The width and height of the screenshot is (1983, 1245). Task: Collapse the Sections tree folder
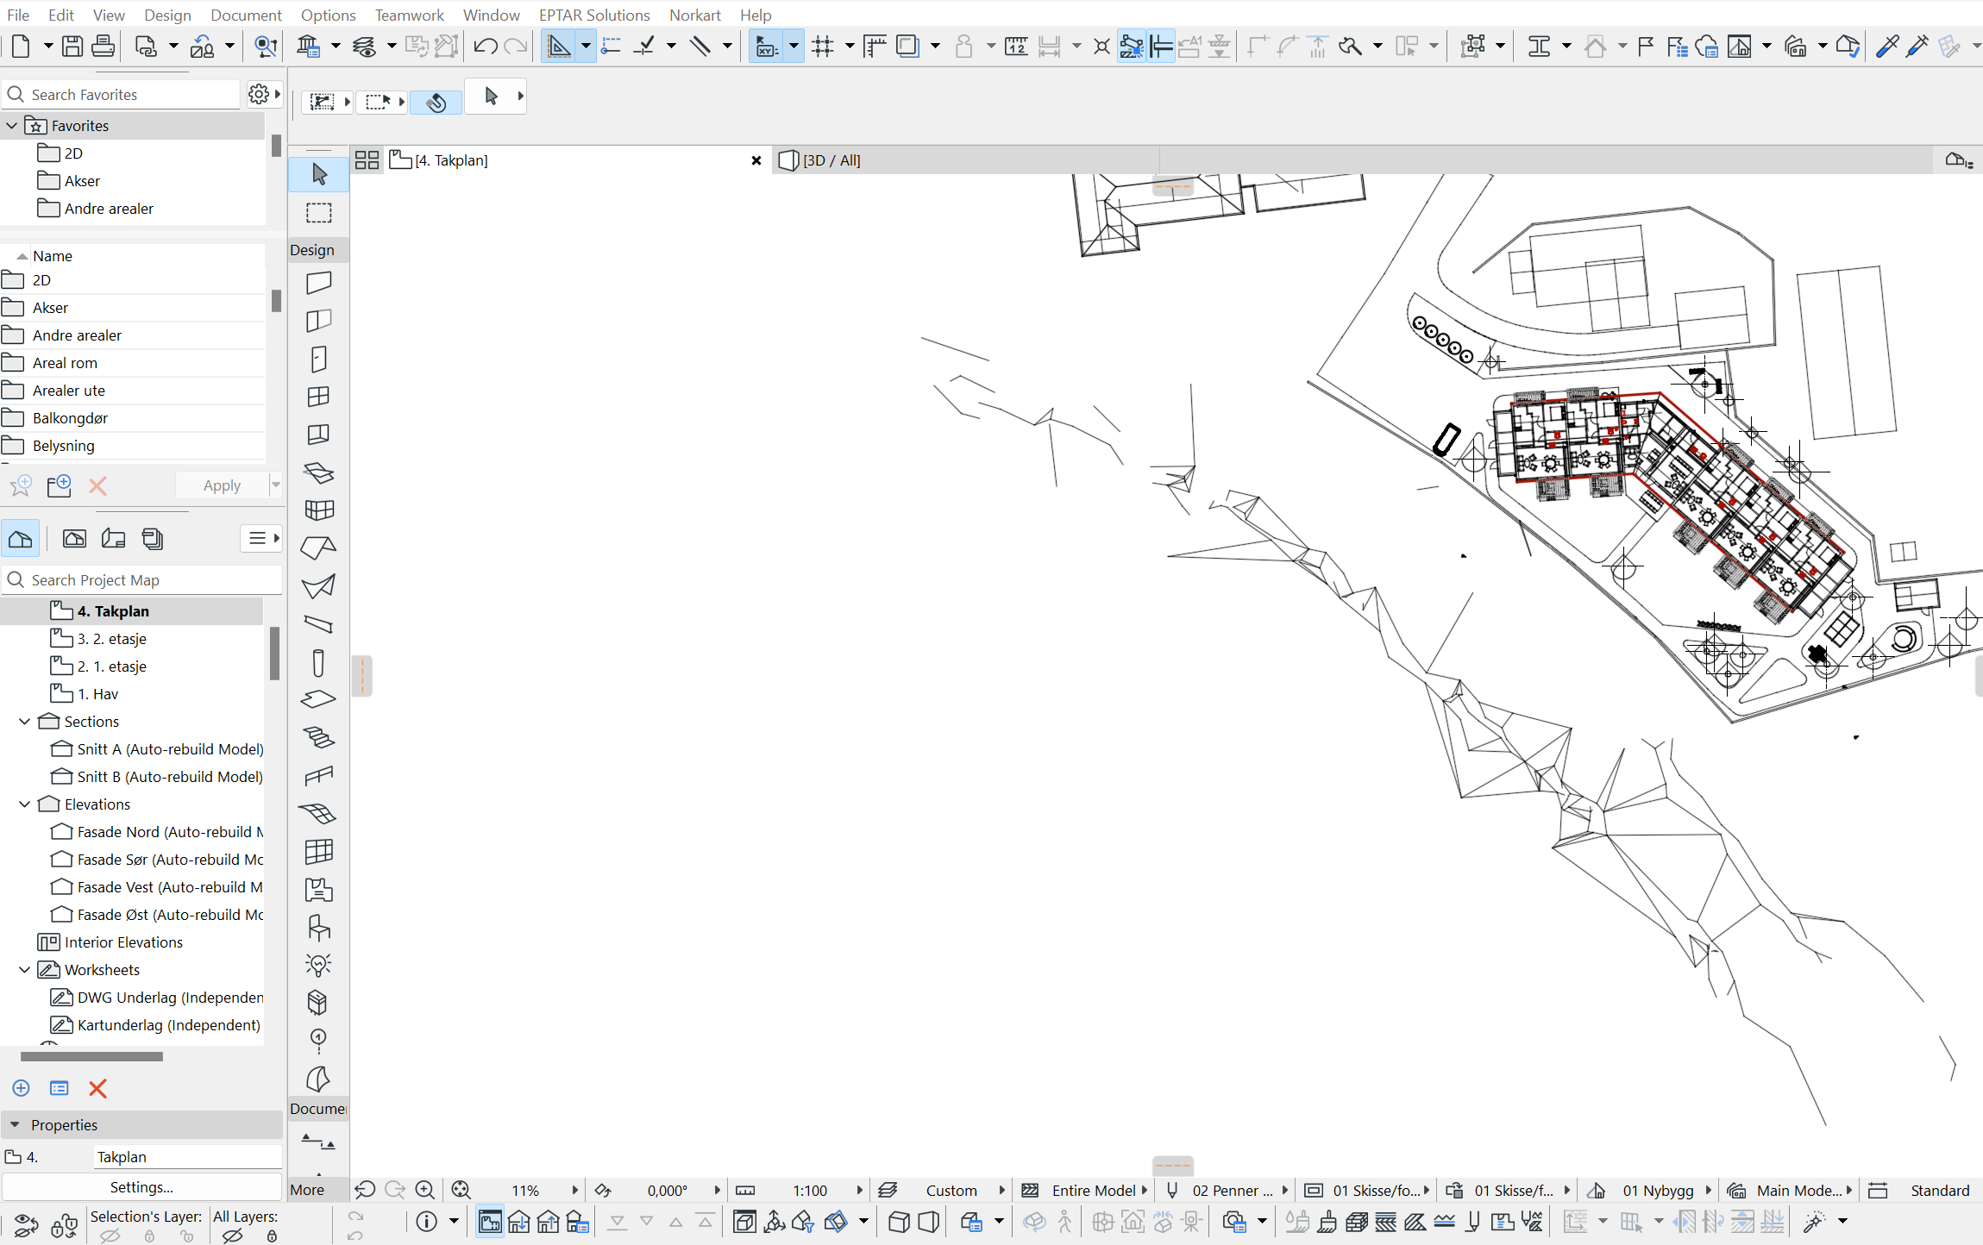[24, 722]
